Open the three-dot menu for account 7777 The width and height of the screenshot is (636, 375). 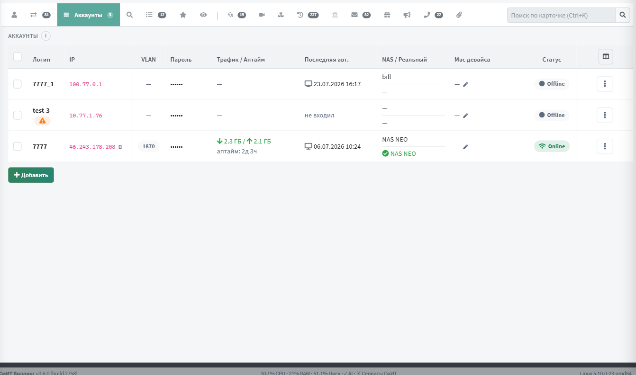[605, 146]
